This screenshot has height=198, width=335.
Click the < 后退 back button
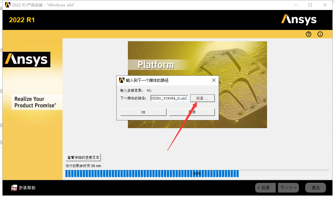(x=265, y=187)
